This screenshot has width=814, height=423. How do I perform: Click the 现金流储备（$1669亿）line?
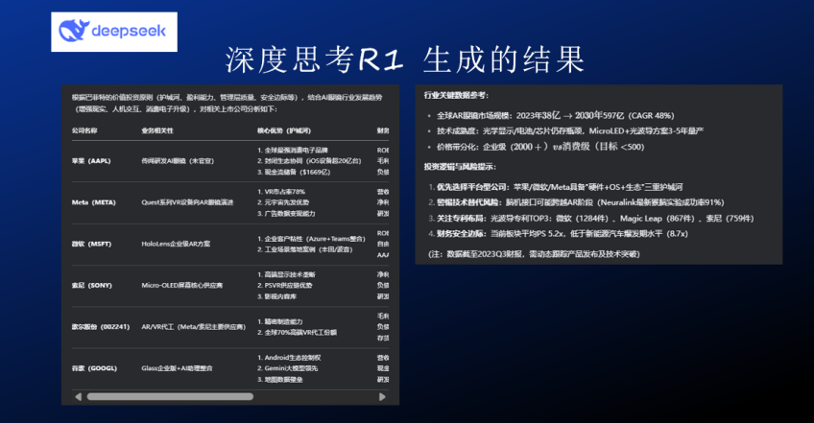pos(294,172)
